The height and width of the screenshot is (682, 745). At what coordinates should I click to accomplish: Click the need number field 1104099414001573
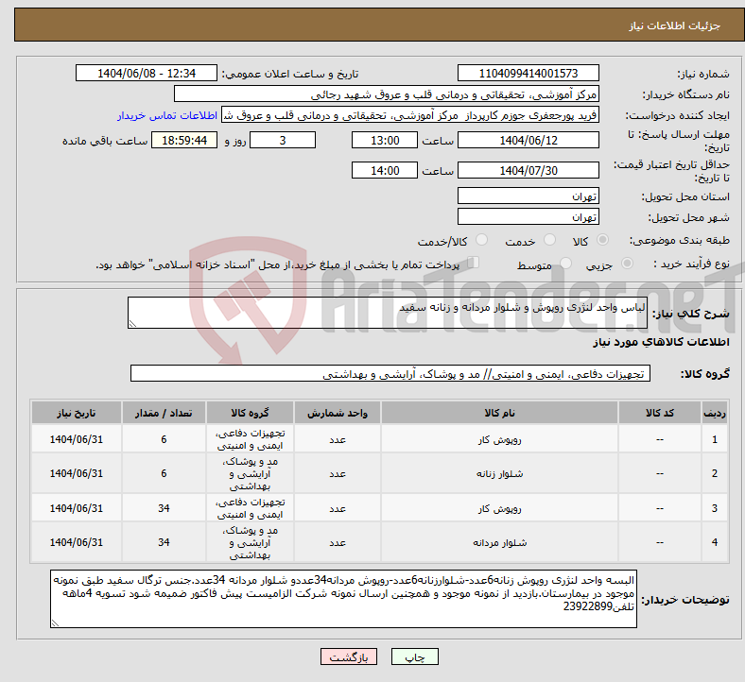coord(528,73)
